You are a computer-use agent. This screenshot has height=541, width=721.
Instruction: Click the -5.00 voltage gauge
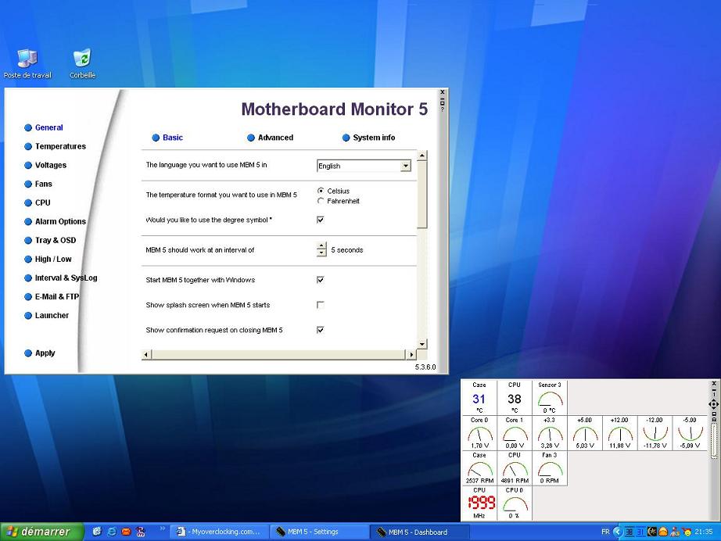pos(691,433)
